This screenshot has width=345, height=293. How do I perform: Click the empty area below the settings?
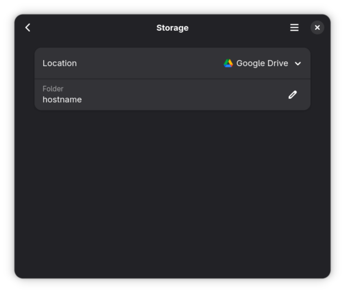point(172,193)
